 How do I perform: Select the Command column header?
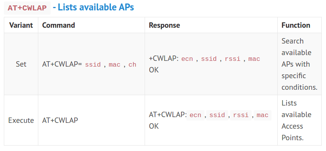tap(58, 25)
